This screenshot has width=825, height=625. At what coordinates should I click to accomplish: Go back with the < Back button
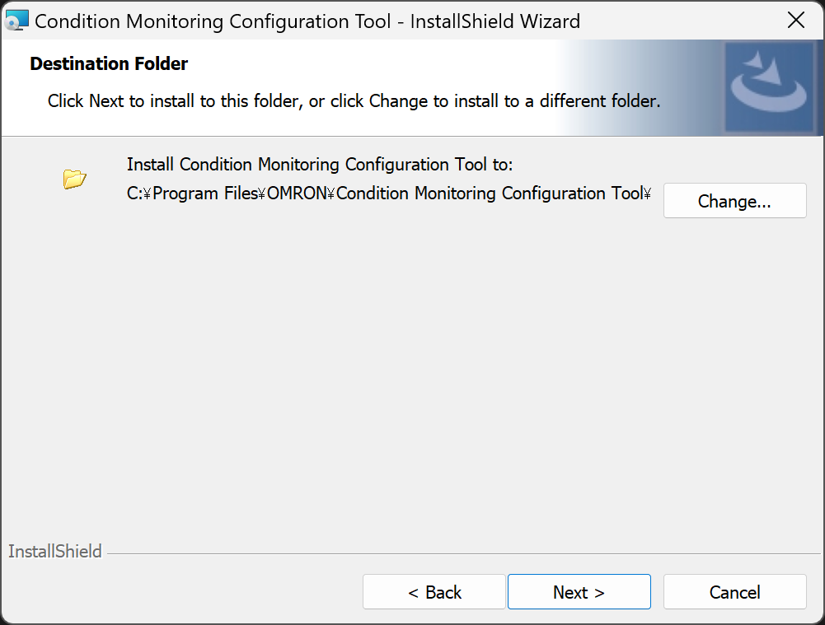tap(434, 592)
